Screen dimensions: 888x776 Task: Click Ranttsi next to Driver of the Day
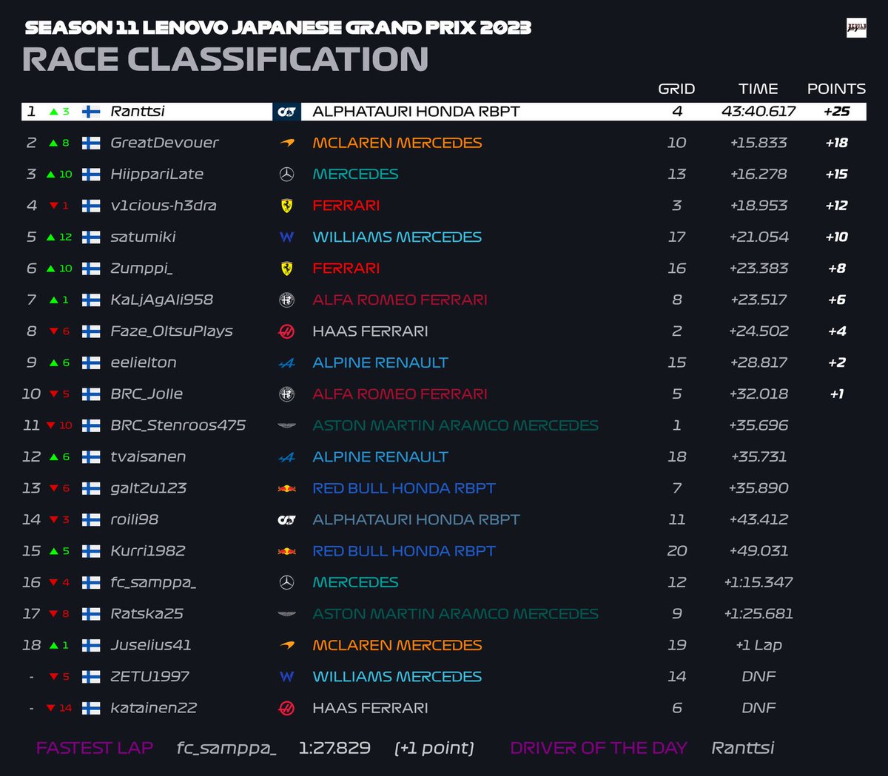pyautogui.click(x=743, y=748)
